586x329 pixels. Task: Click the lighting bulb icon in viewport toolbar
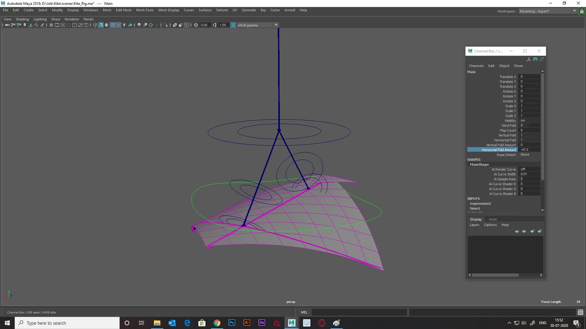tap(125, 25)
